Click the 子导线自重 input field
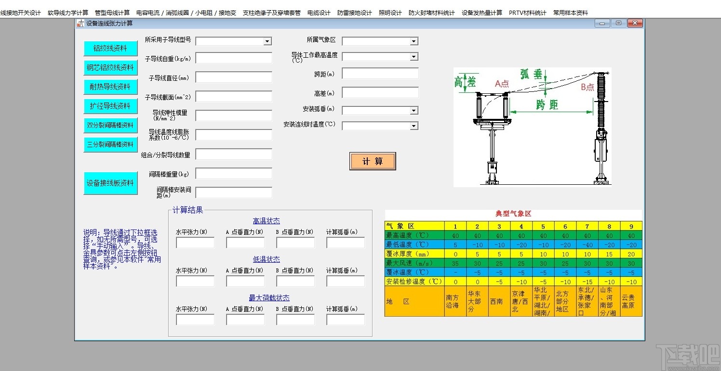This screenshot has height=371, width=721. click(x=233, y=58)
